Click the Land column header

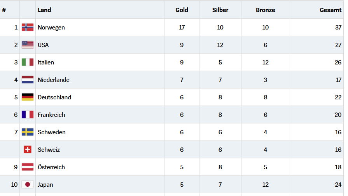coord(44,10)
